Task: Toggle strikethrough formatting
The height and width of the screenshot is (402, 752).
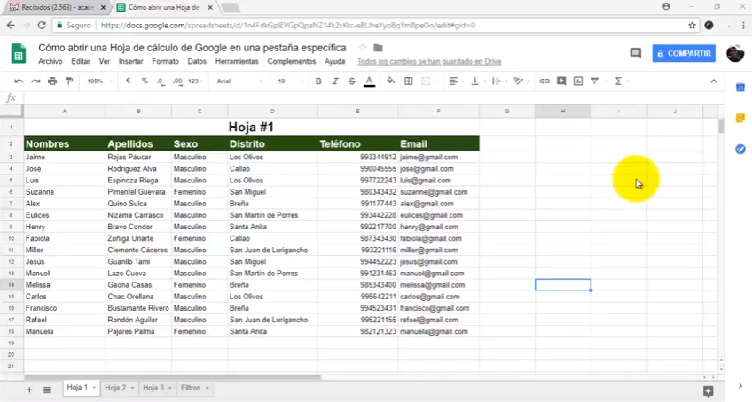Action: [x=351, y=81]
